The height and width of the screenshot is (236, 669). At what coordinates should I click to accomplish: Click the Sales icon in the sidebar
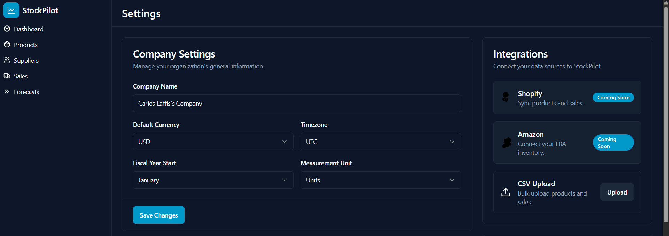point(7,76)
